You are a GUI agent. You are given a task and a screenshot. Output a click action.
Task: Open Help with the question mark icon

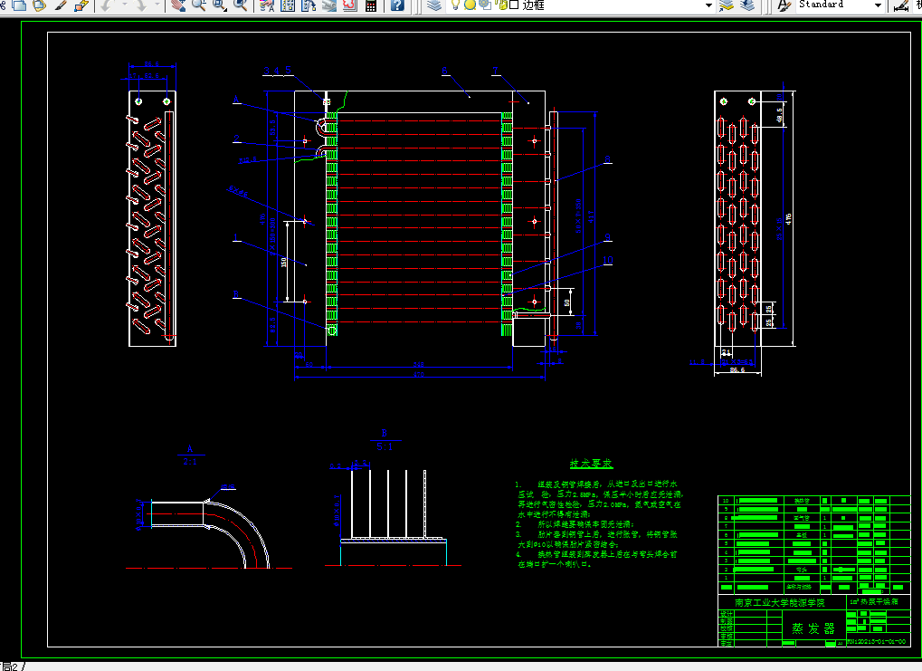(397, 5)
